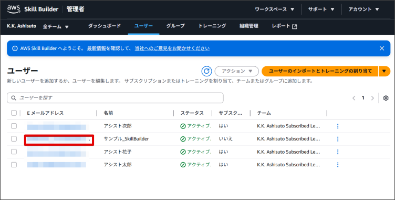Viewport: 395px width, 200px height.
Task: Click the AWS Skill Builder logo
Action: point(33,9)
